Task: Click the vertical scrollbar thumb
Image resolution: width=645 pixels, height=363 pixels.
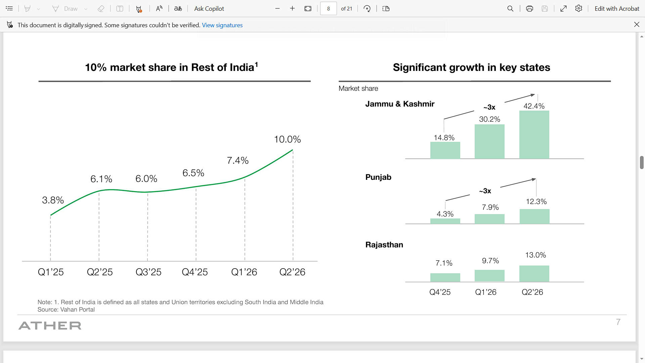Action: pyautogui.click(x=642, y=162)
